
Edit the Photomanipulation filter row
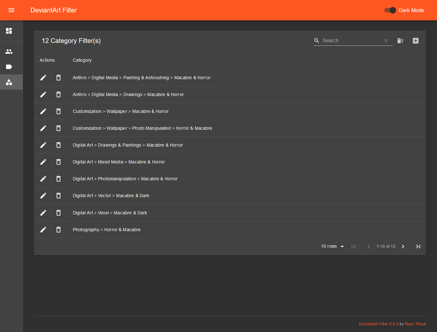(x=43, y=179)
